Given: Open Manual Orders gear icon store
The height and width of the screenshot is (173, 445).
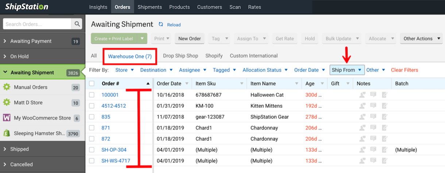Looking at the screenshot, I should 7,87.
